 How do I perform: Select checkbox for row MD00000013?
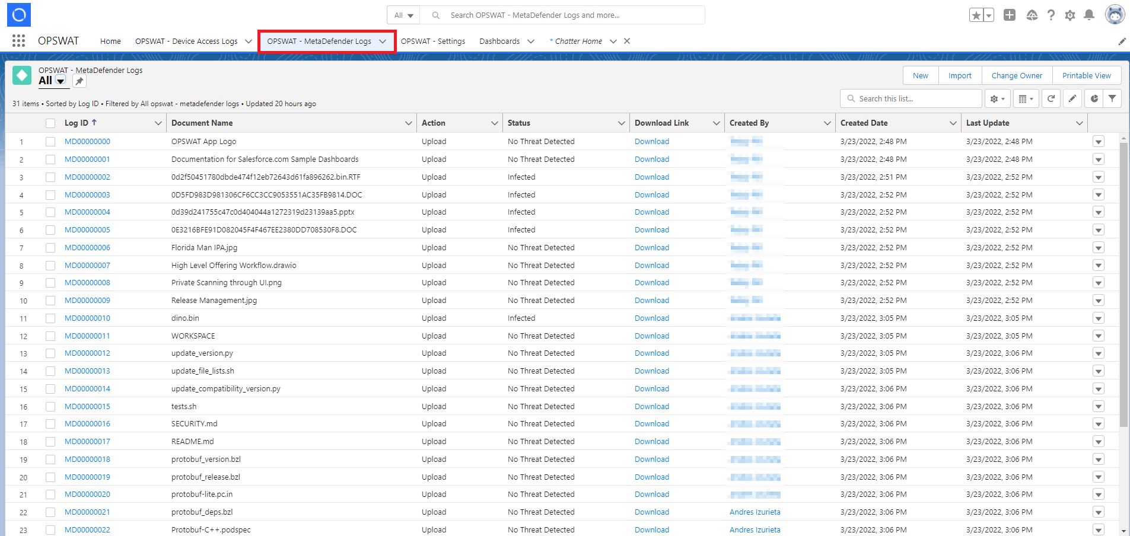(x=50, y=371)
